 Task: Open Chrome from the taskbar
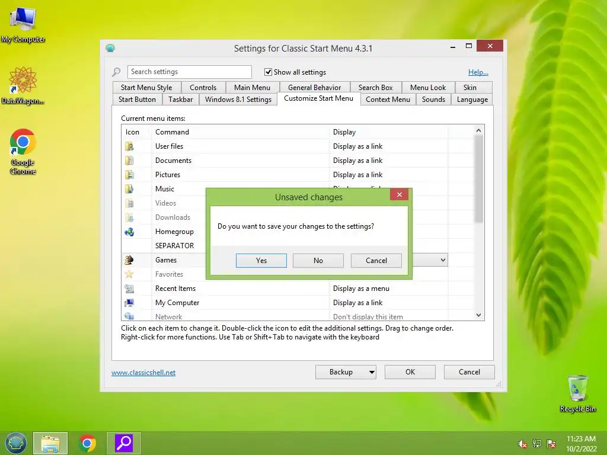pos(87,443)
